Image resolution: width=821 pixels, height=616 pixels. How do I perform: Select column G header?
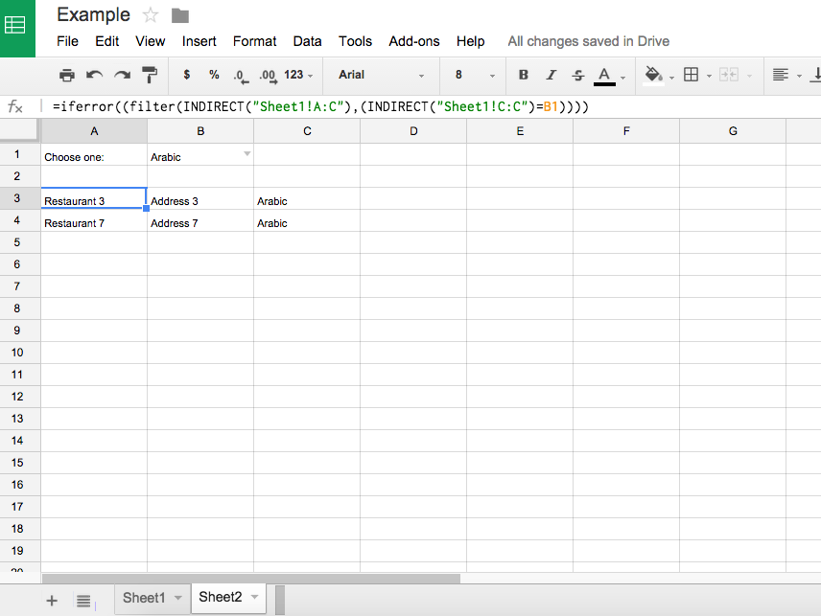pyautogui.click(x=733, y=131)
